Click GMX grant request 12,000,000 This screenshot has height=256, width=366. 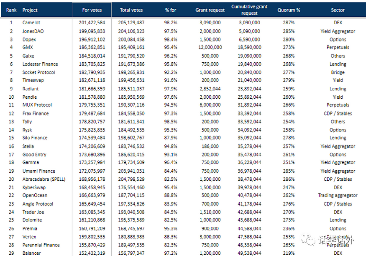pyautogui.click(x=210, y=47)
